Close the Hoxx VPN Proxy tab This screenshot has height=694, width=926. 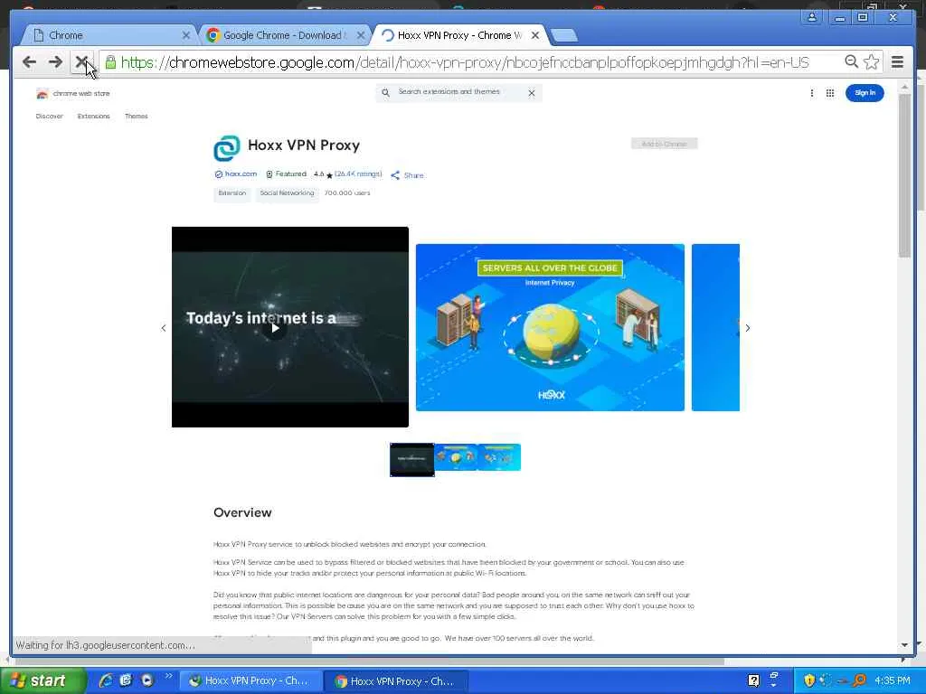pos(535,35)
